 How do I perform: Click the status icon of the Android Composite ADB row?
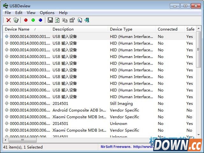[7, 110]
